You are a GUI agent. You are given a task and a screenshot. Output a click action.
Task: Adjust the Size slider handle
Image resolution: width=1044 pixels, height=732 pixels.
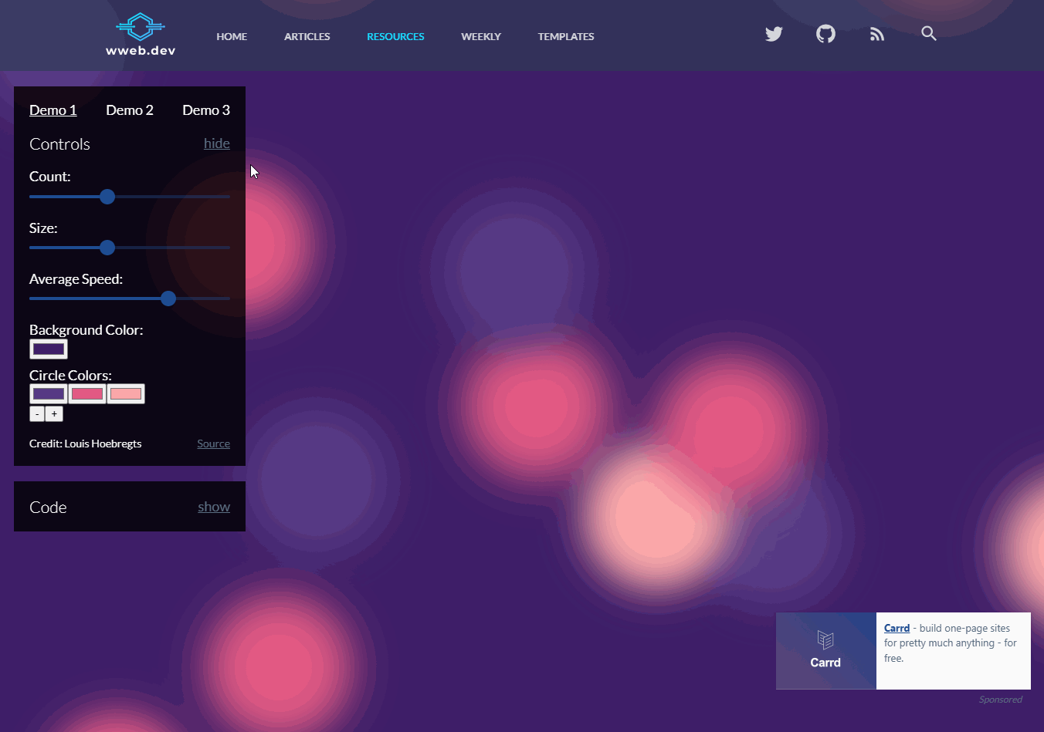pos(107,248)
